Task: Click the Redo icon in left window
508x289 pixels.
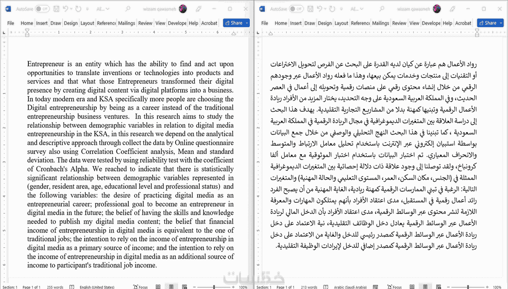Action: coord(78,9)
